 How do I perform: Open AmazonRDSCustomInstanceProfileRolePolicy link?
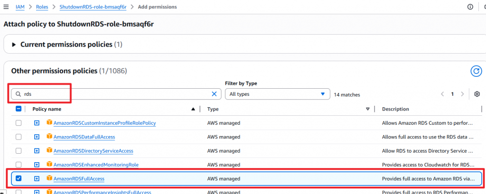[104, 123]
